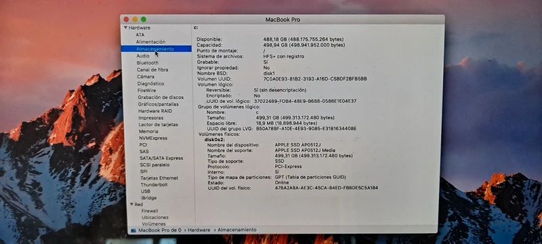Select ATA in the sidebar

click(140, 35)
